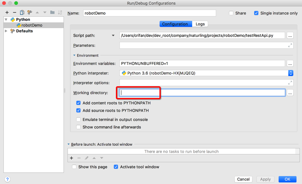
Task: Open Script path type dropdown arrow
Action: (113, 36)
